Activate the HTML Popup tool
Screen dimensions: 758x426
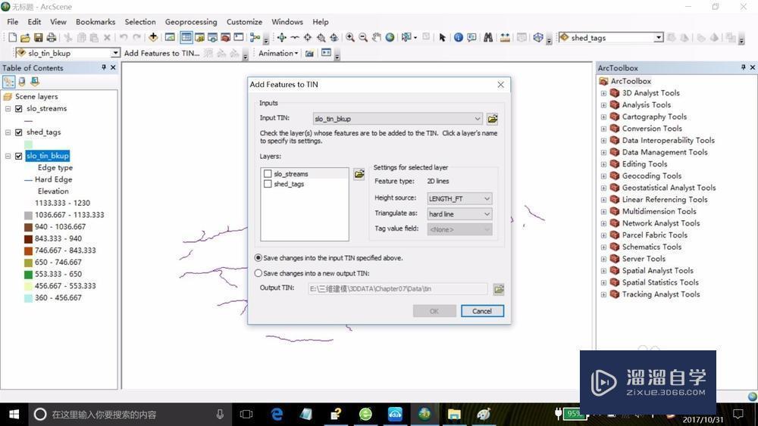(x=471, y=37)
